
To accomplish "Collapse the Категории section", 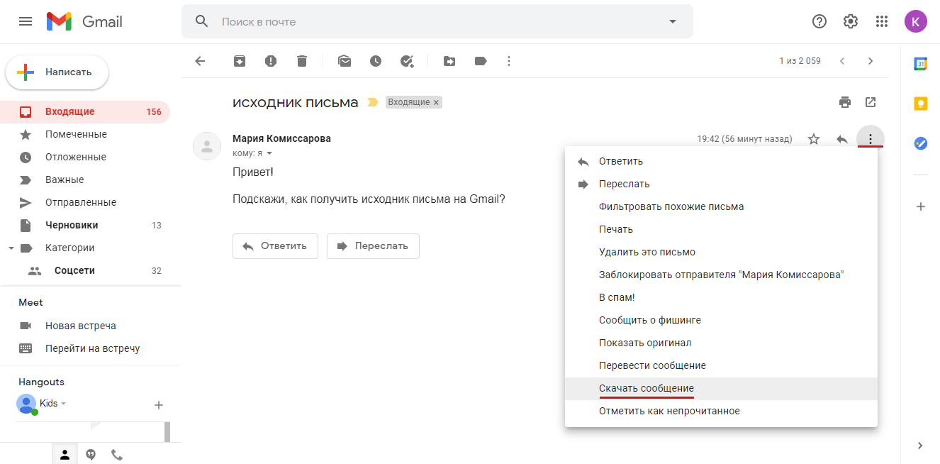I will (x=11, y=247).
